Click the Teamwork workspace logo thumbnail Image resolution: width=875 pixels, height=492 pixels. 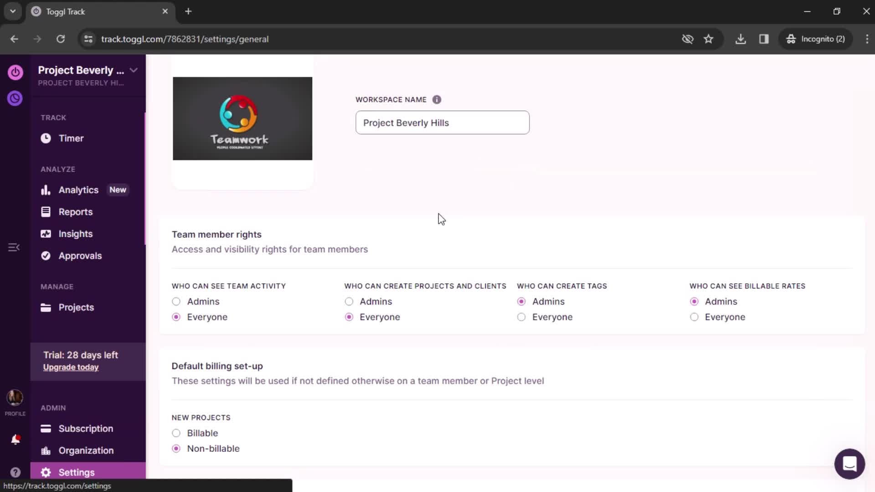242,118
